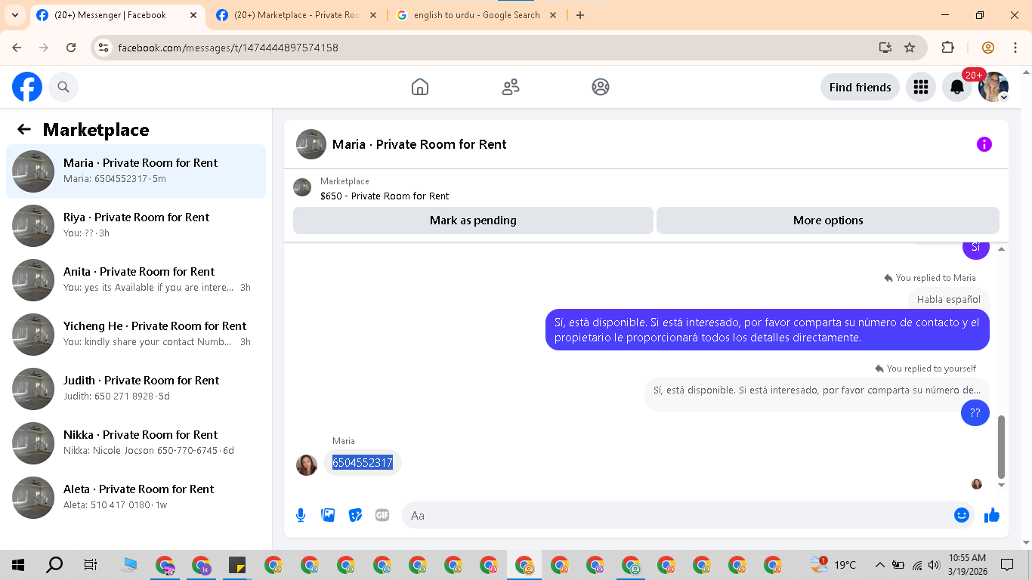Attach a file with the photo icon
1032x580 pixels.
328,515
